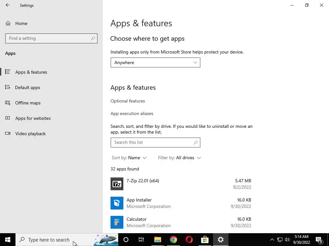
Task: Click the Apps & features list icon
Action: (8, 72)
